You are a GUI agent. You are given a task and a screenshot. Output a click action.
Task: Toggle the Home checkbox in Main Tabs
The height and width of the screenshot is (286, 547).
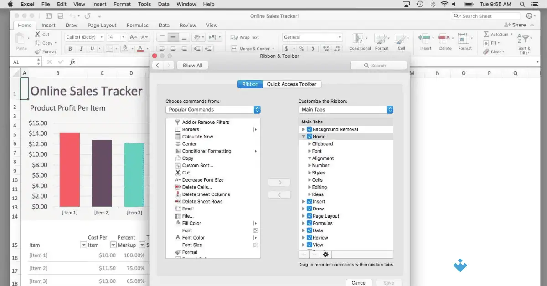(x=310, y=136)
